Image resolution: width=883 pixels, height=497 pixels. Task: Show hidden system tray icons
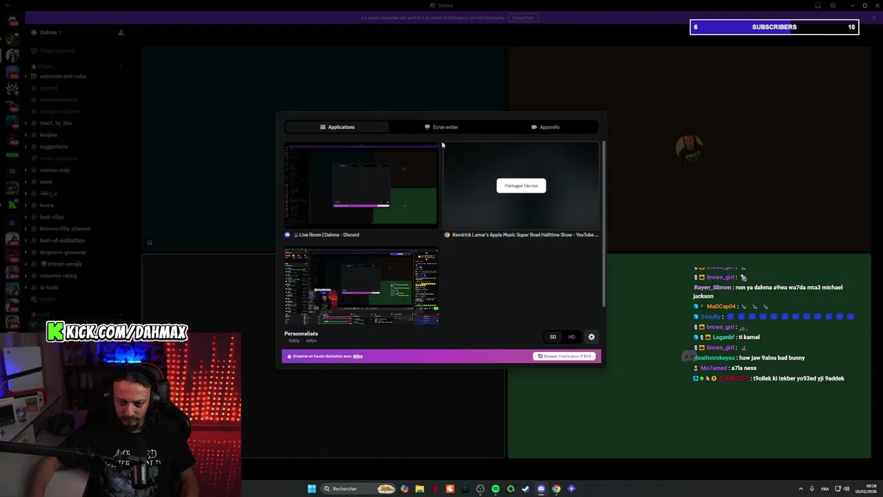[800, 489]
